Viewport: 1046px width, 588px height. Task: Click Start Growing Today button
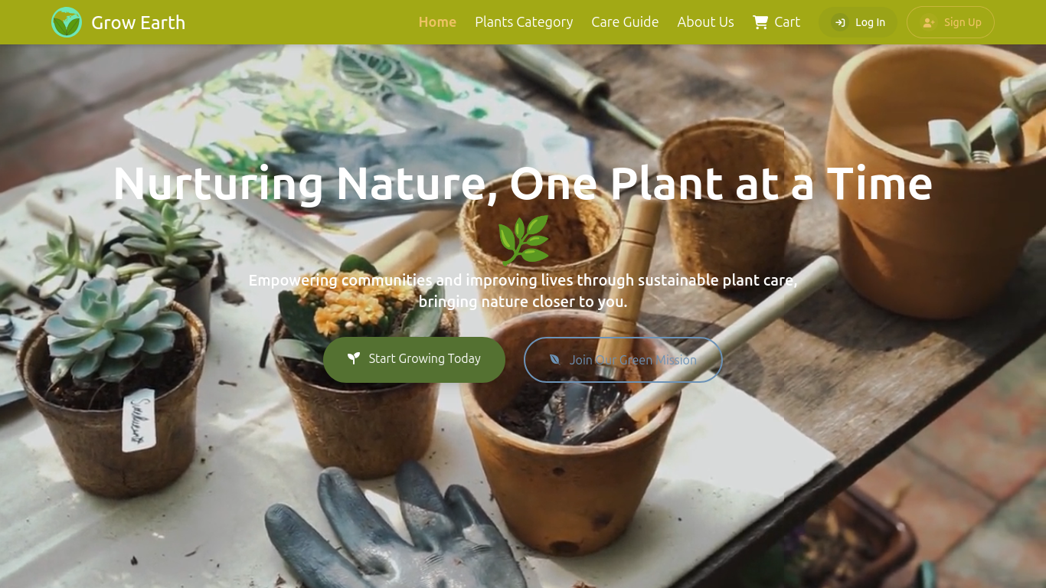click(414, 359)
